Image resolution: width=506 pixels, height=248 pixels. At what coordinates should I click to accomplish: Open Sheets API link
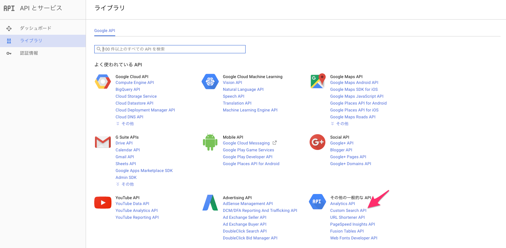click(126, 164)
